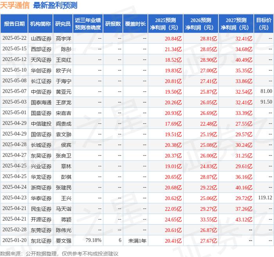Click 2027 forecast 36.16亿
The height and width of the screenshot is (257, 274).
coord(244,177)
